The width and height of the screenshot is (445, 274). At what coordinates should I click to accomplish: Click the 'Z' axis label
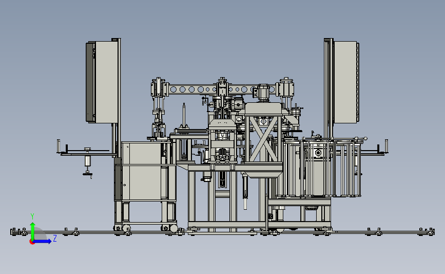(55, 238)
